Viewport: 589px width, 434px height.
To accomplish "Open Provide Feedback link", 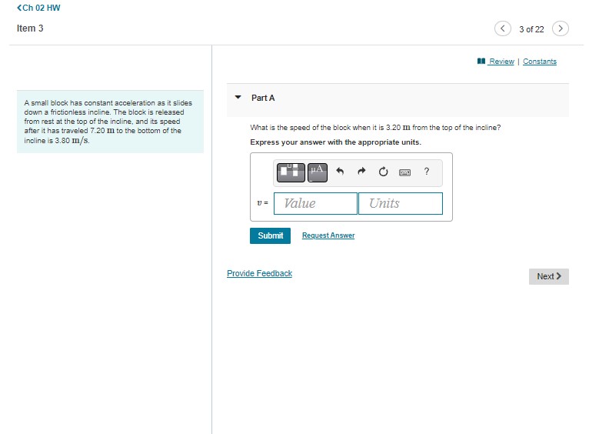I will point(259,273).
